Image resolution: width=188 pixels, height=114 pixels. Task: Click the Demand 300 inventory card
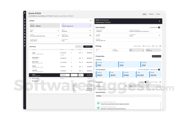(128, 64)
